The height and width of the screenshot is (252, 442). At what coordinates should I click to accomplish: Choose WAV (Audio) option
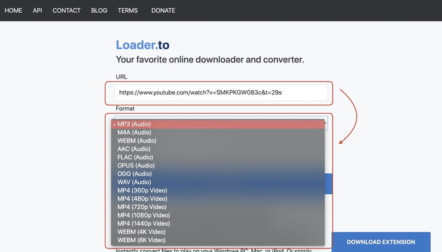pyautogui.click(x=218, y=182)
